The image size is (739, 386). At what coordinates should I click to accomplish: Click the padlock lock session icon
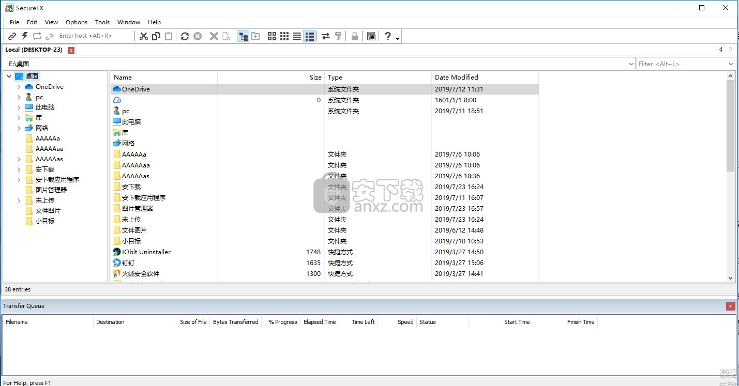tap(355, 36)
